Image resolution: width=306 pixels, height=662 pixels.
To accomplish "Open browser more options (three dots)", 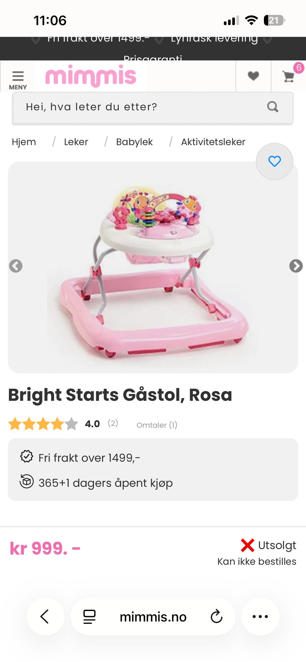I will click(x=260, y=616).
